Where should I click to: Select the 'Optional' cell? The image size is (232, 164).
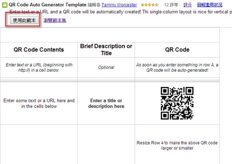pos(106,68)
